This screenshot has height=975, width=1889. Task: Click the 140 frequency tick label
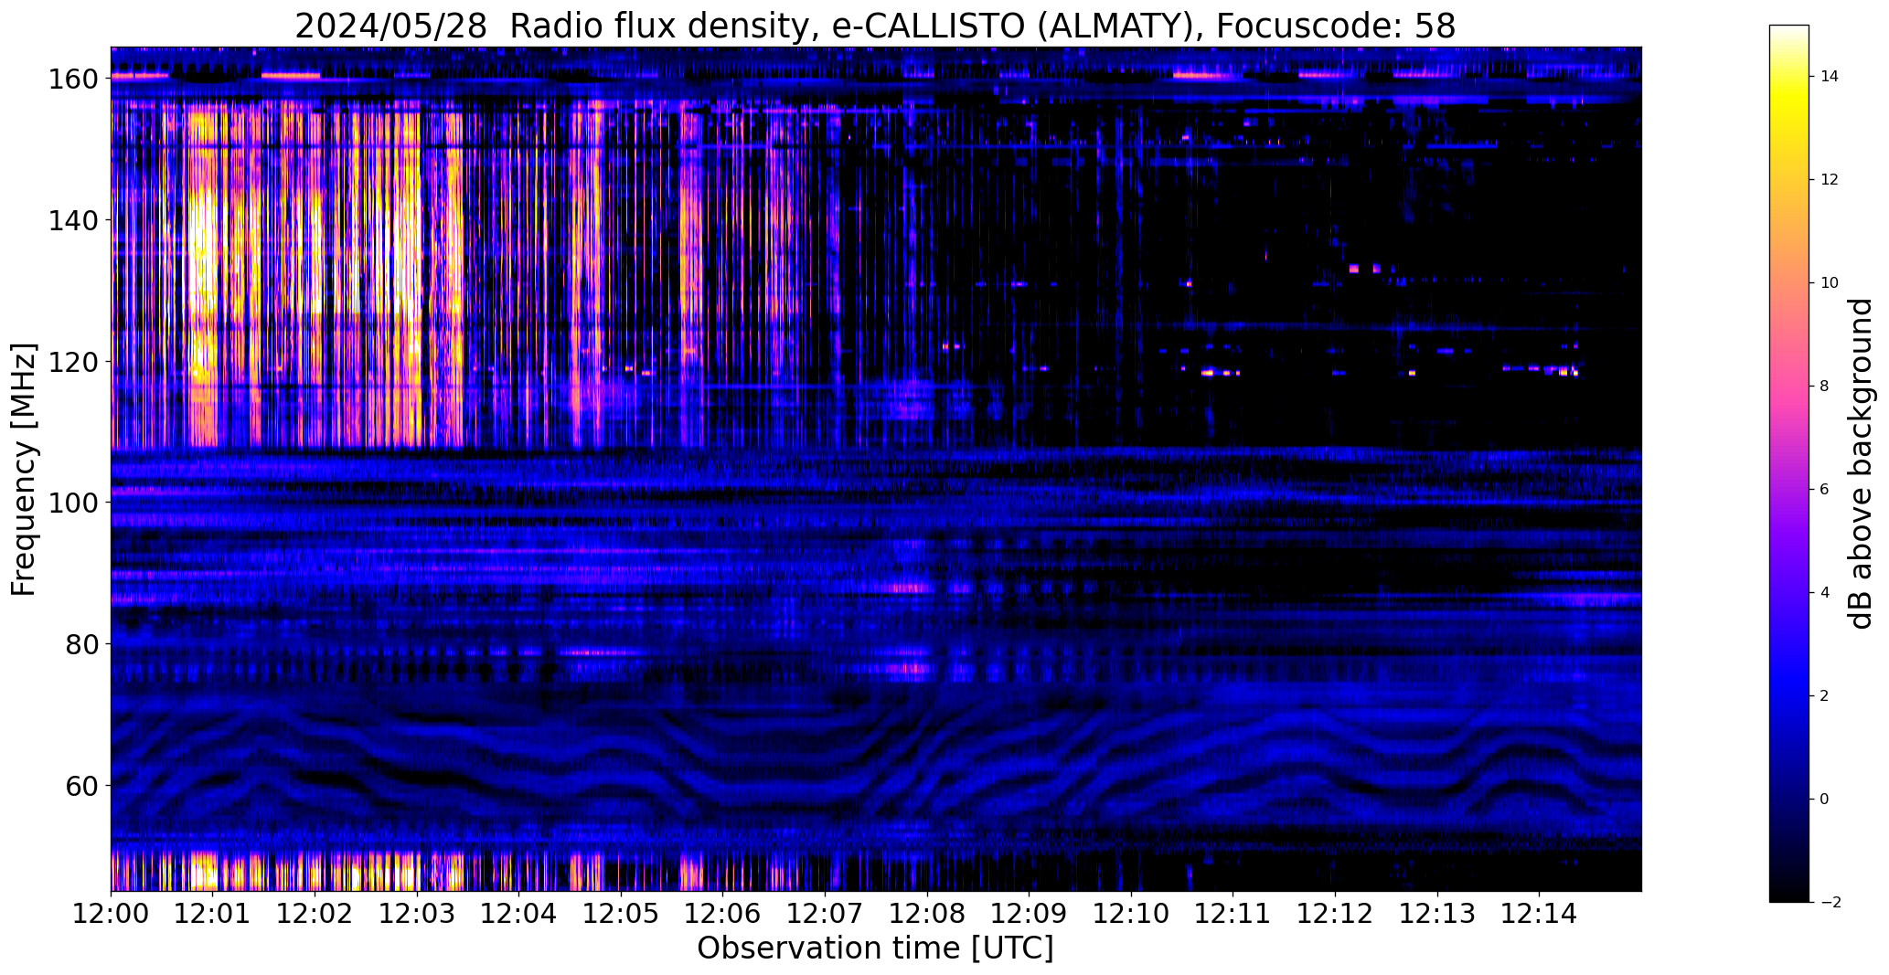[x=73, y=220]
